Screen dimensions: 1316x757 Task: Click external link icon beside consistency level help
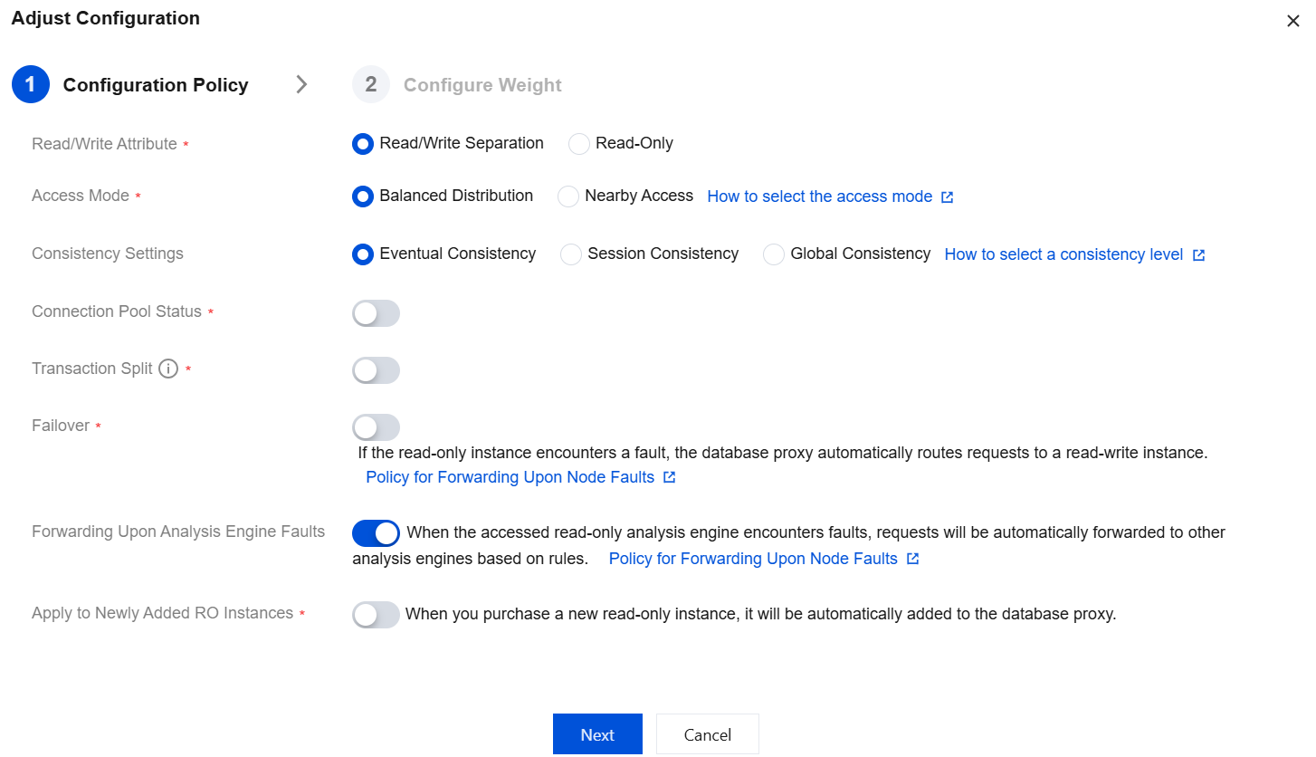point(1198,255)
